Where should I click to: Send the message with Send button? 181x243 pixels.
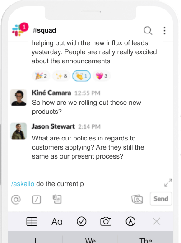(x=161, y=199)
